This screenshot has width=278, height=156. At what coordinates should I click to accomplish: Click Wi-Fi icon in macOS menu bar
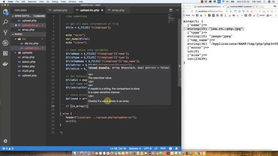(223, 1)
